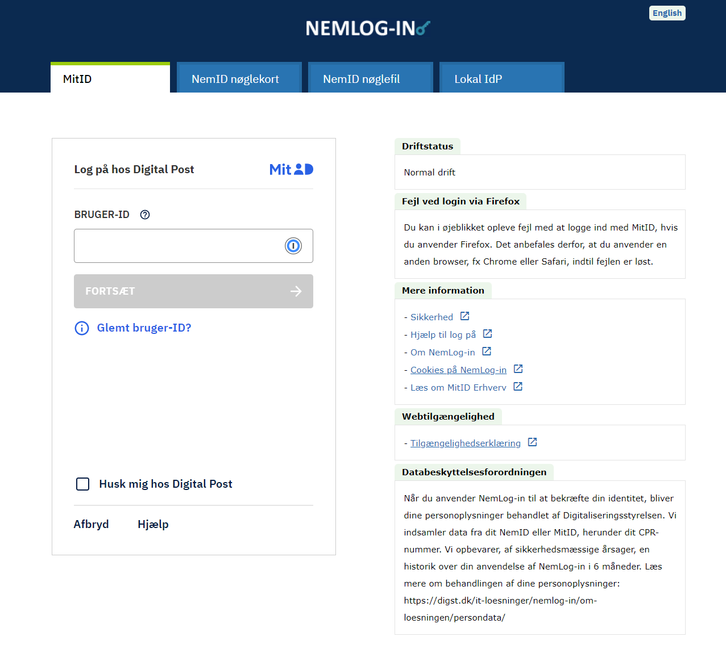Select the MitID tab
This screenshot has height=645, width=726.
[x=110, y=77]
